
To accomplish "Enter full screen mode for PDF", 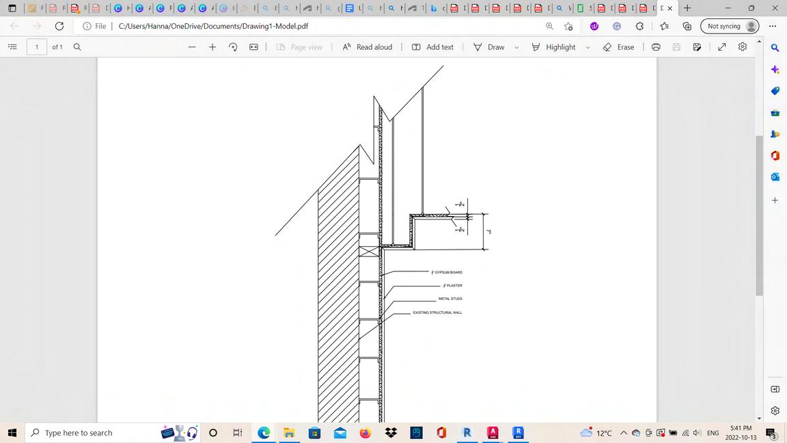I will pyautogui.click(x=722, y=47).
